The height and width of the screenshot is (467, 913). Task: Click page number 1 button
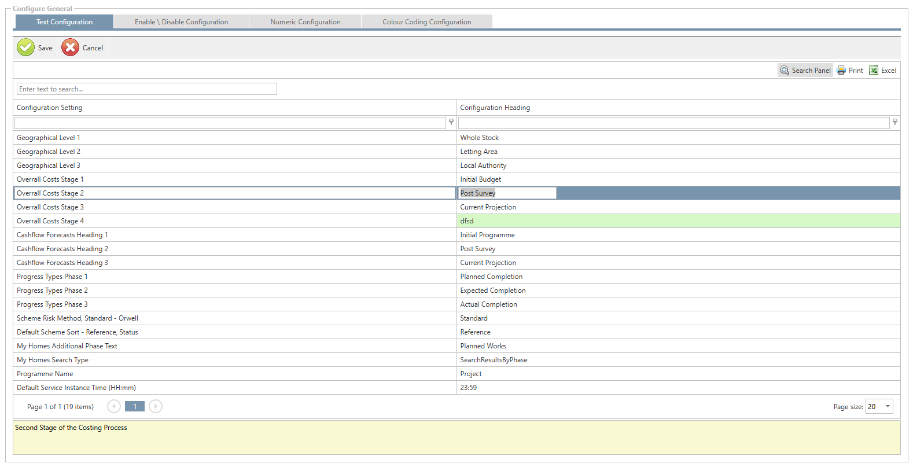point(135,406)
